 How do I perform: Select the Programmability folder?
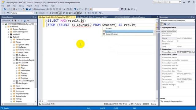coord(22,94)
